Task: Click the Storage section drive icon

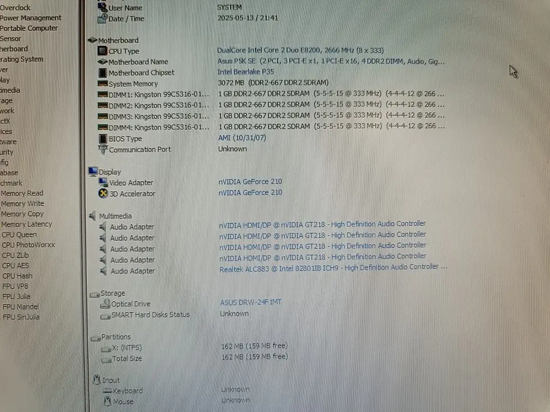Action: [x=95, y=294]
